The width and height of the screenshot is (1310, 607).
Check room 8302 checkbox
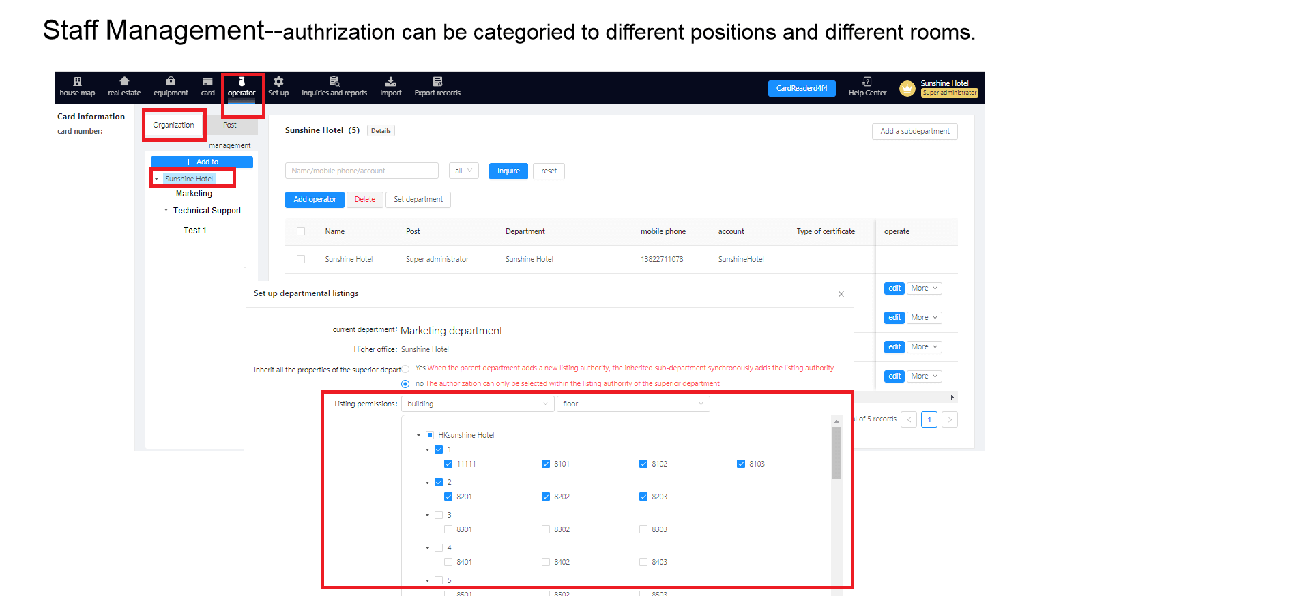[546, 529]
